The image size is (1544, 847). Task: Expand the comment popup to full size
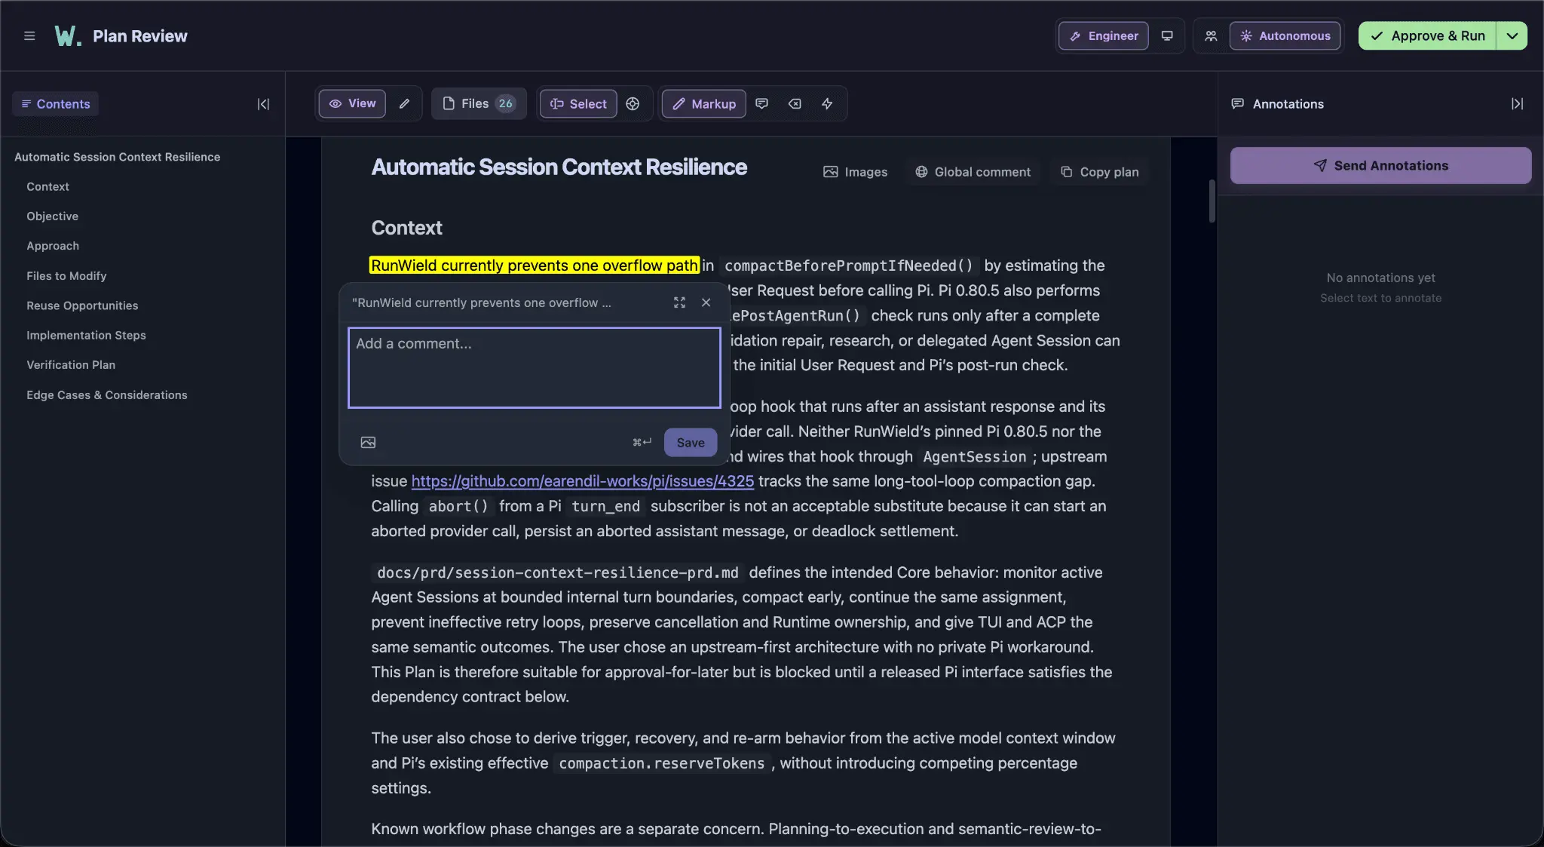pyautogui.click(x=679, y=302)
